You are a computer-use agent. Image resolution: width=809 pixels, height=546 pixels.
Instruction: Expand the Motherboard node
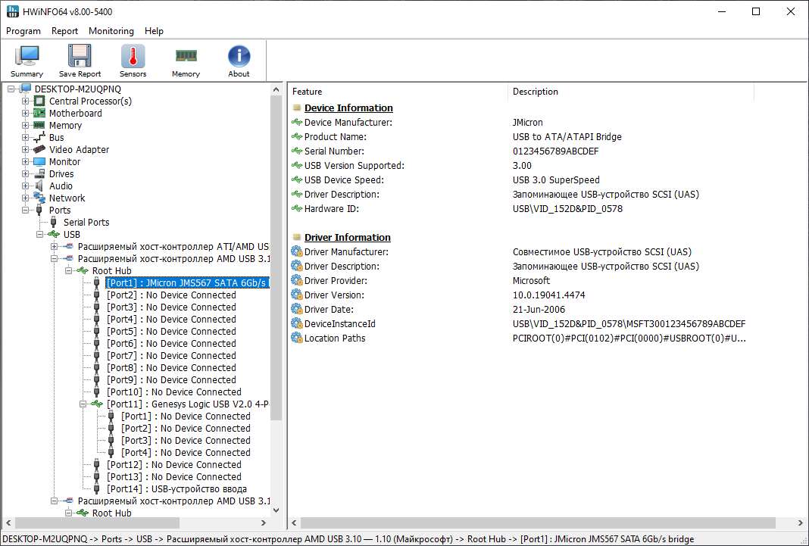click(25, 113)
